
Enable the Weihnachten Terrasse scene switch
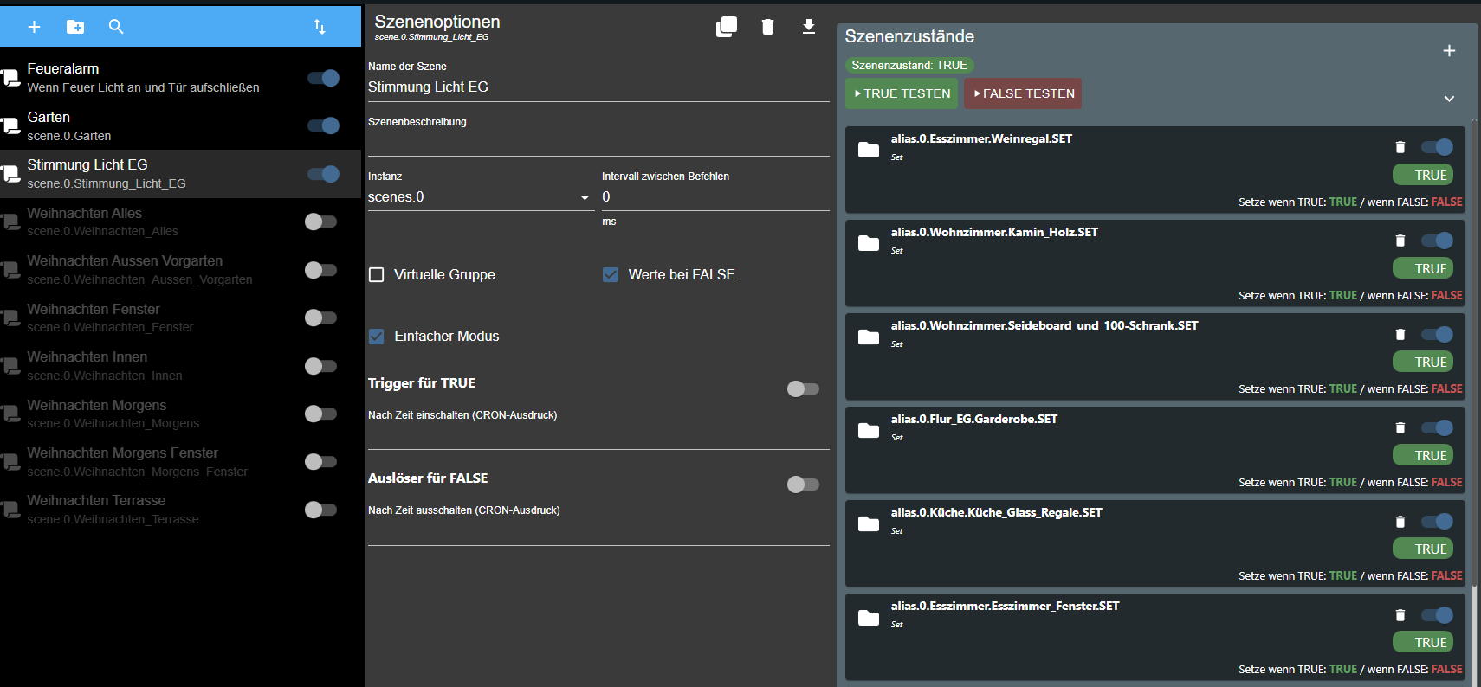(x=320, y=510)
